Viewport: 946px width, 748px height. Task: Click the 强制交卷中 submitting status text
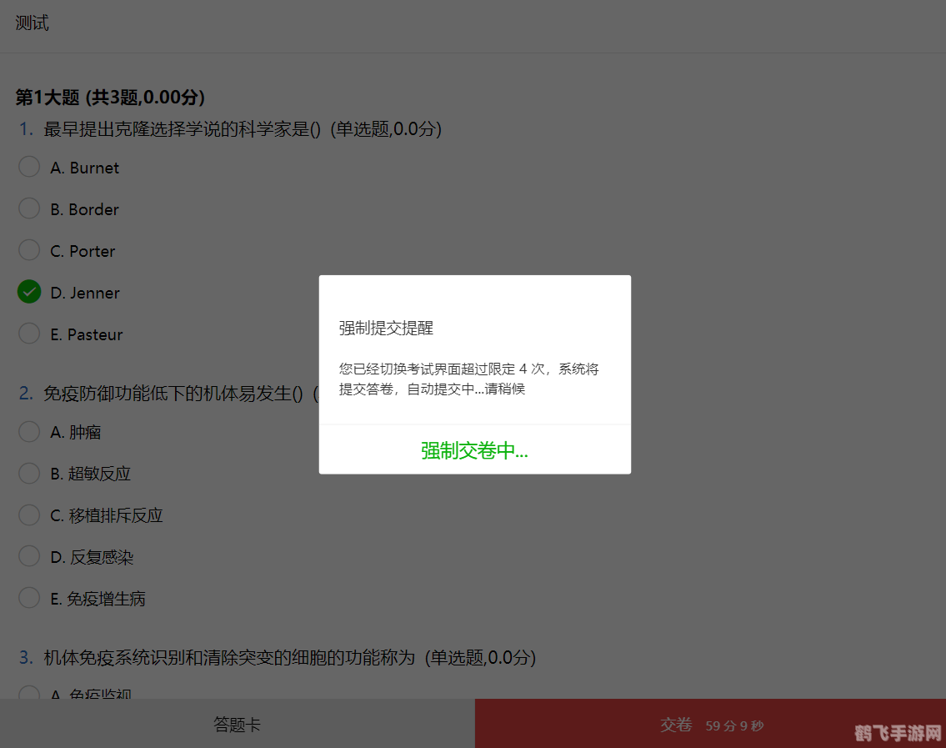tap(473, 449)
